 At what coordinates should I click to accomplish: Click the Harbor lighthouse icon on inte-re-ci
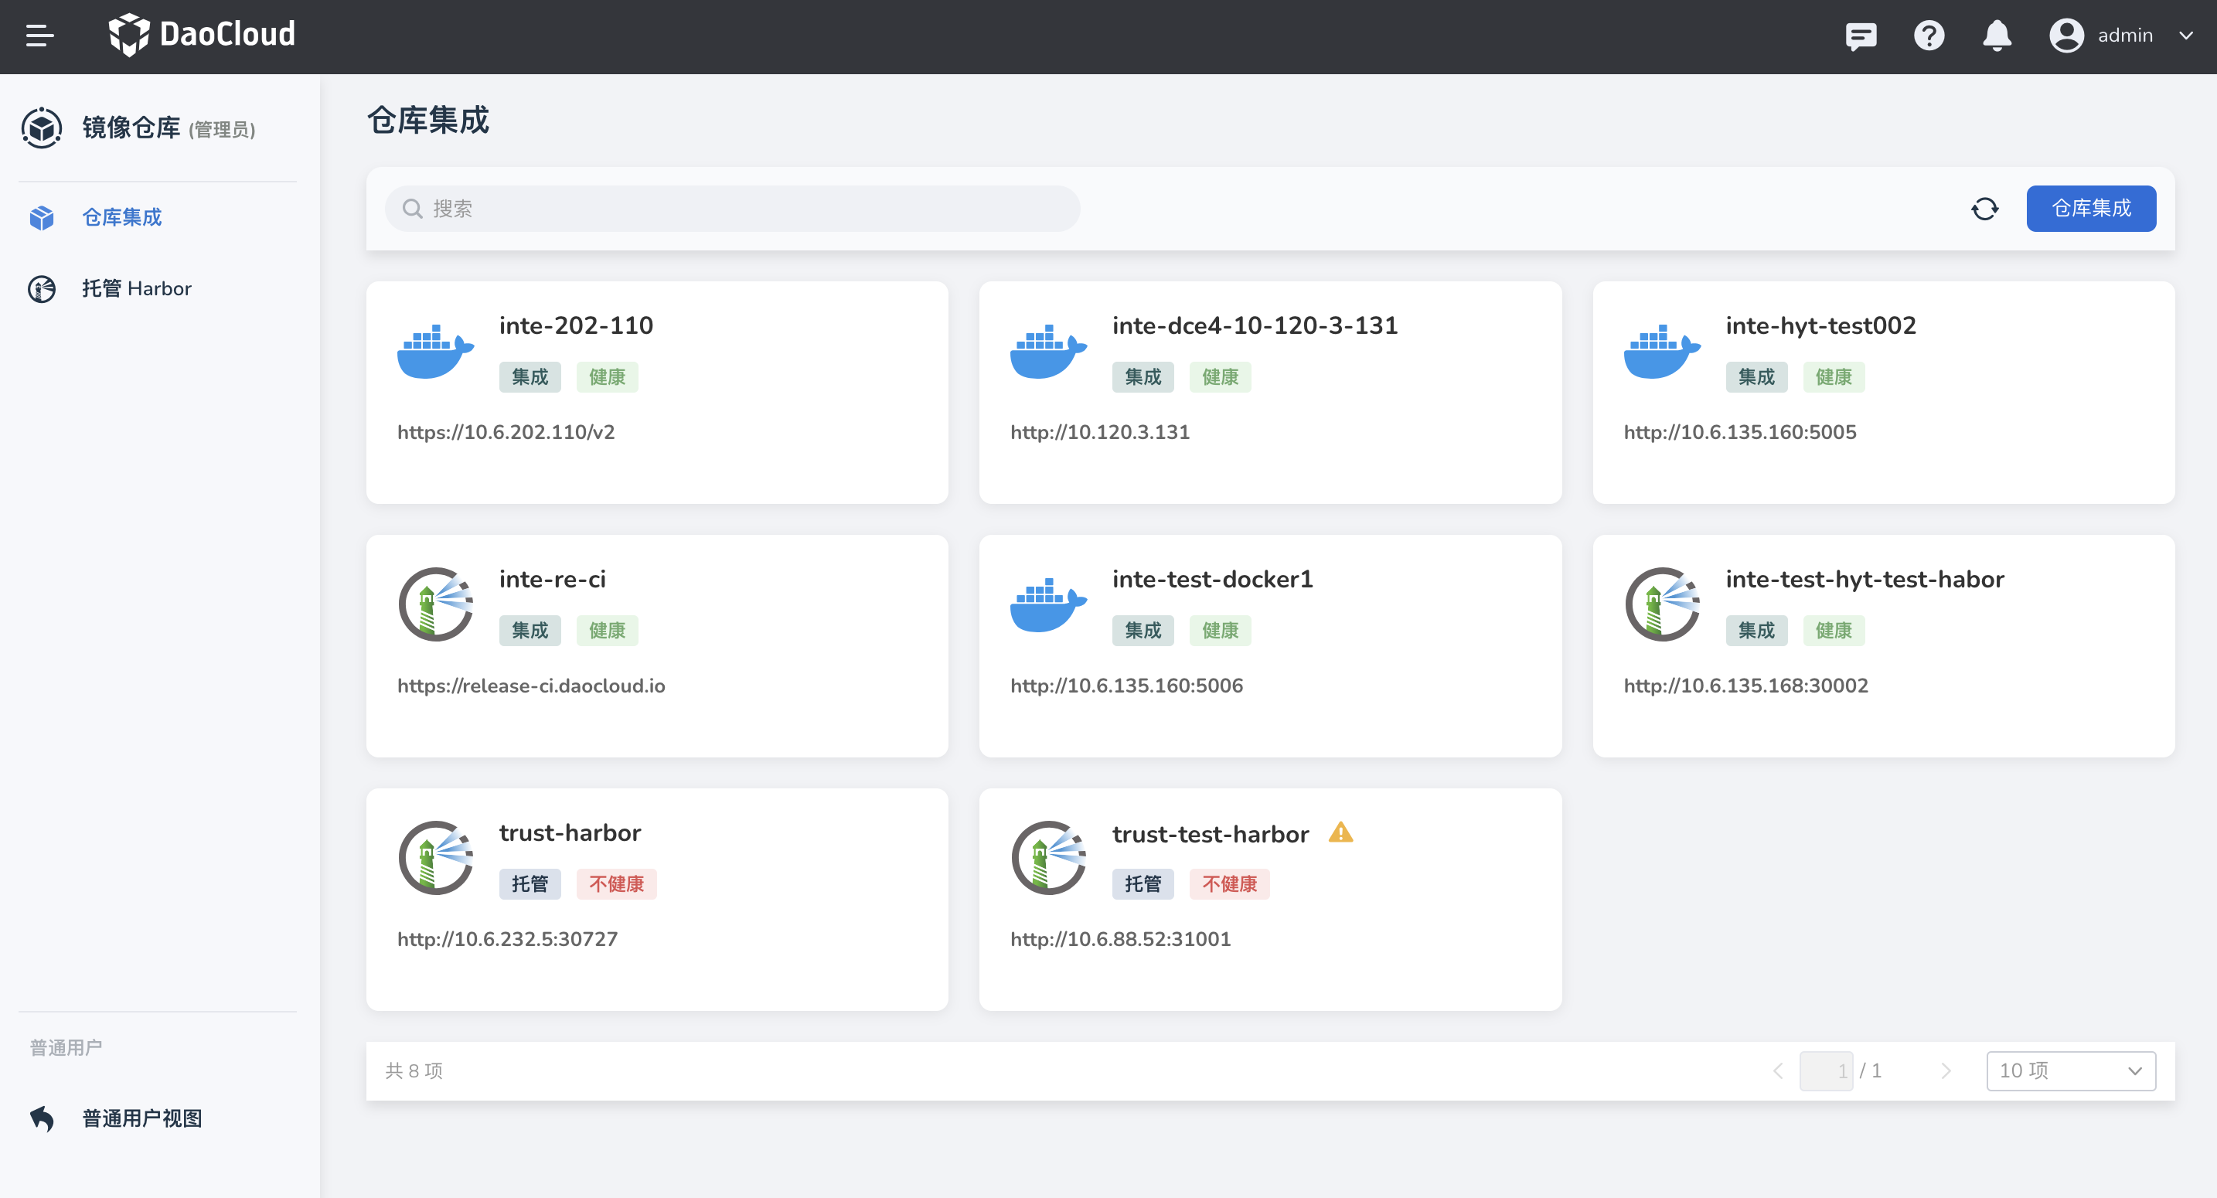coord(435,604)
